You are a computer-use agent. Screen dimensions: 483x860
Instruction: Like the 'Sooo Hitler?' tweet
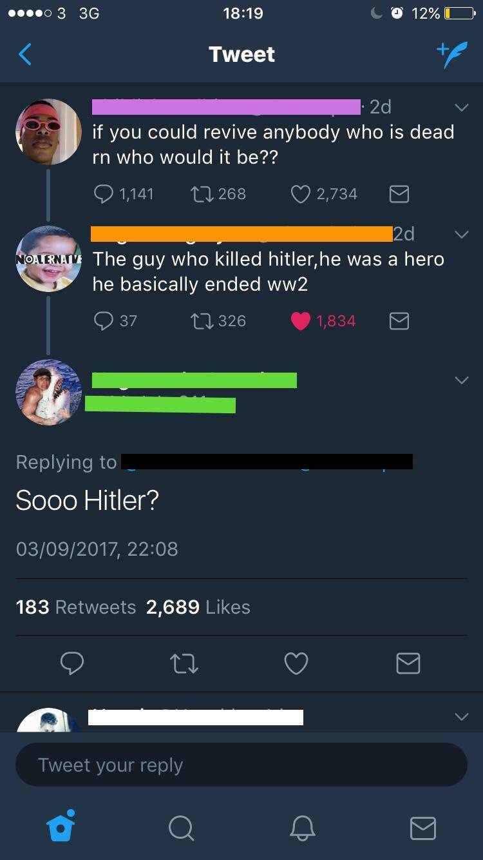click(x=296, y=663)
